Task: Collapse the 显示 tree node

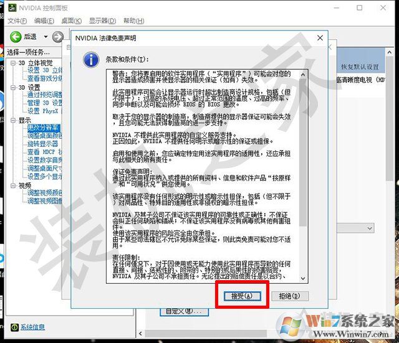Action: [12, 120]
